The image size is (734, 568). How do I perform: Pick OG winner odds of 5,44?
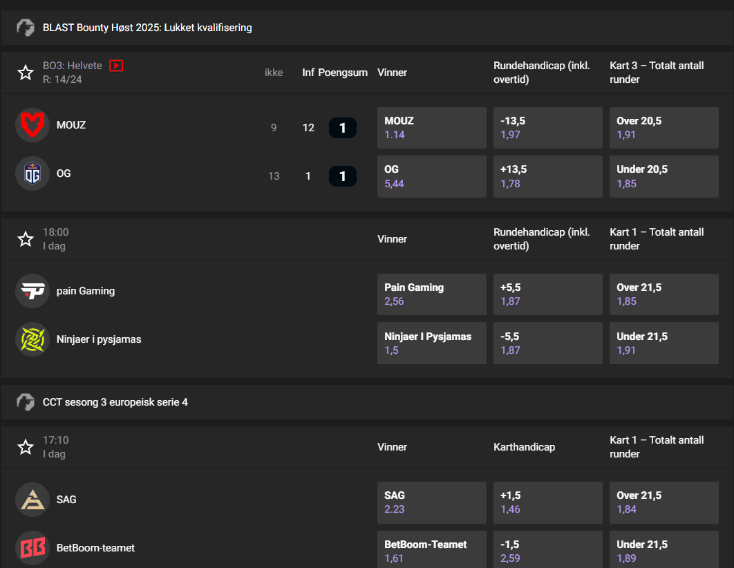431,176
